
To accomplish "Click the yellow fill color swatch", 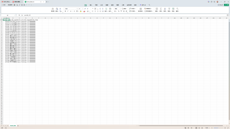I will [80, 11].
